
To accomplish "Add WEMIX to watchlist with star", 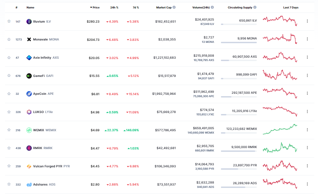I will (9, 130).
